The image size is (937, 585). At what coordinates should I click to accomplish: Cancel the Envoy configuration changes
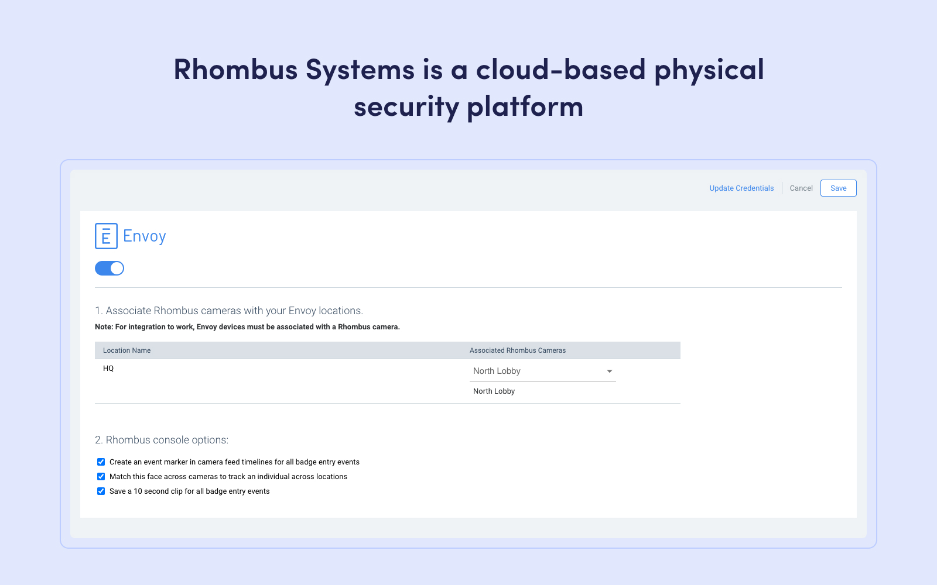click(x=801, y=188)
